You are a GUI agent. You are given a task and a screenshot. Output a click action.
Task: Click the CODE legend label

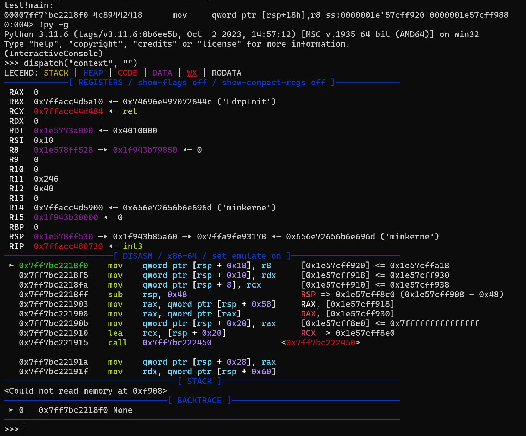(128, 73)
